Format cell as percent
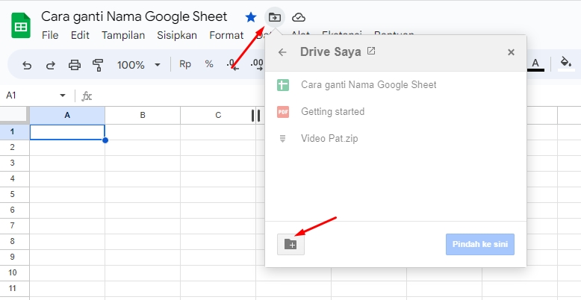The height and width of the screenshot is (300, 581). click(209, 64)
